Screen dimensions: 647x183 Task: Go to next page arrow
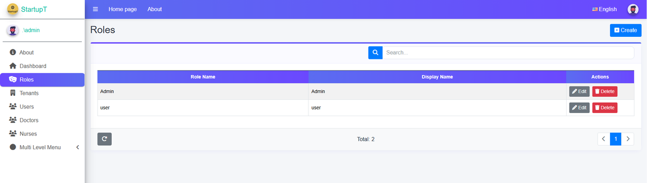628,139
